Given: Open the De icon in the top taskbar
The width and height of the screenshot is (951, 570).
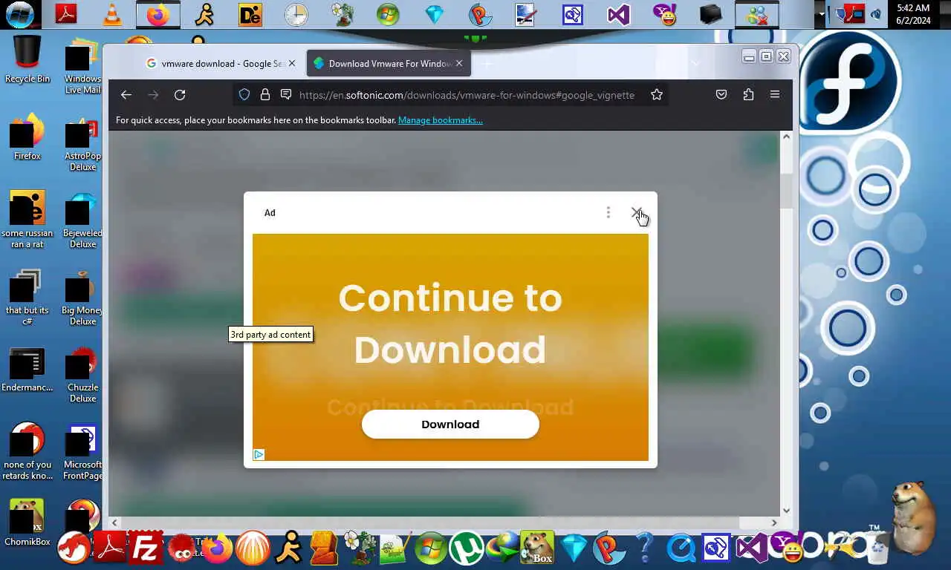Looking at the screenshot, I should click(x=250, y=14).
